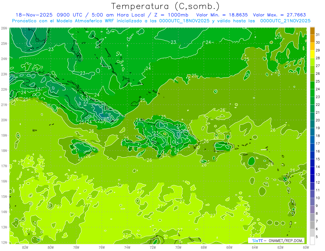Click the 19 label on the color scale
The width and height of the screenshot is (325, 251).
coord(318,128)
